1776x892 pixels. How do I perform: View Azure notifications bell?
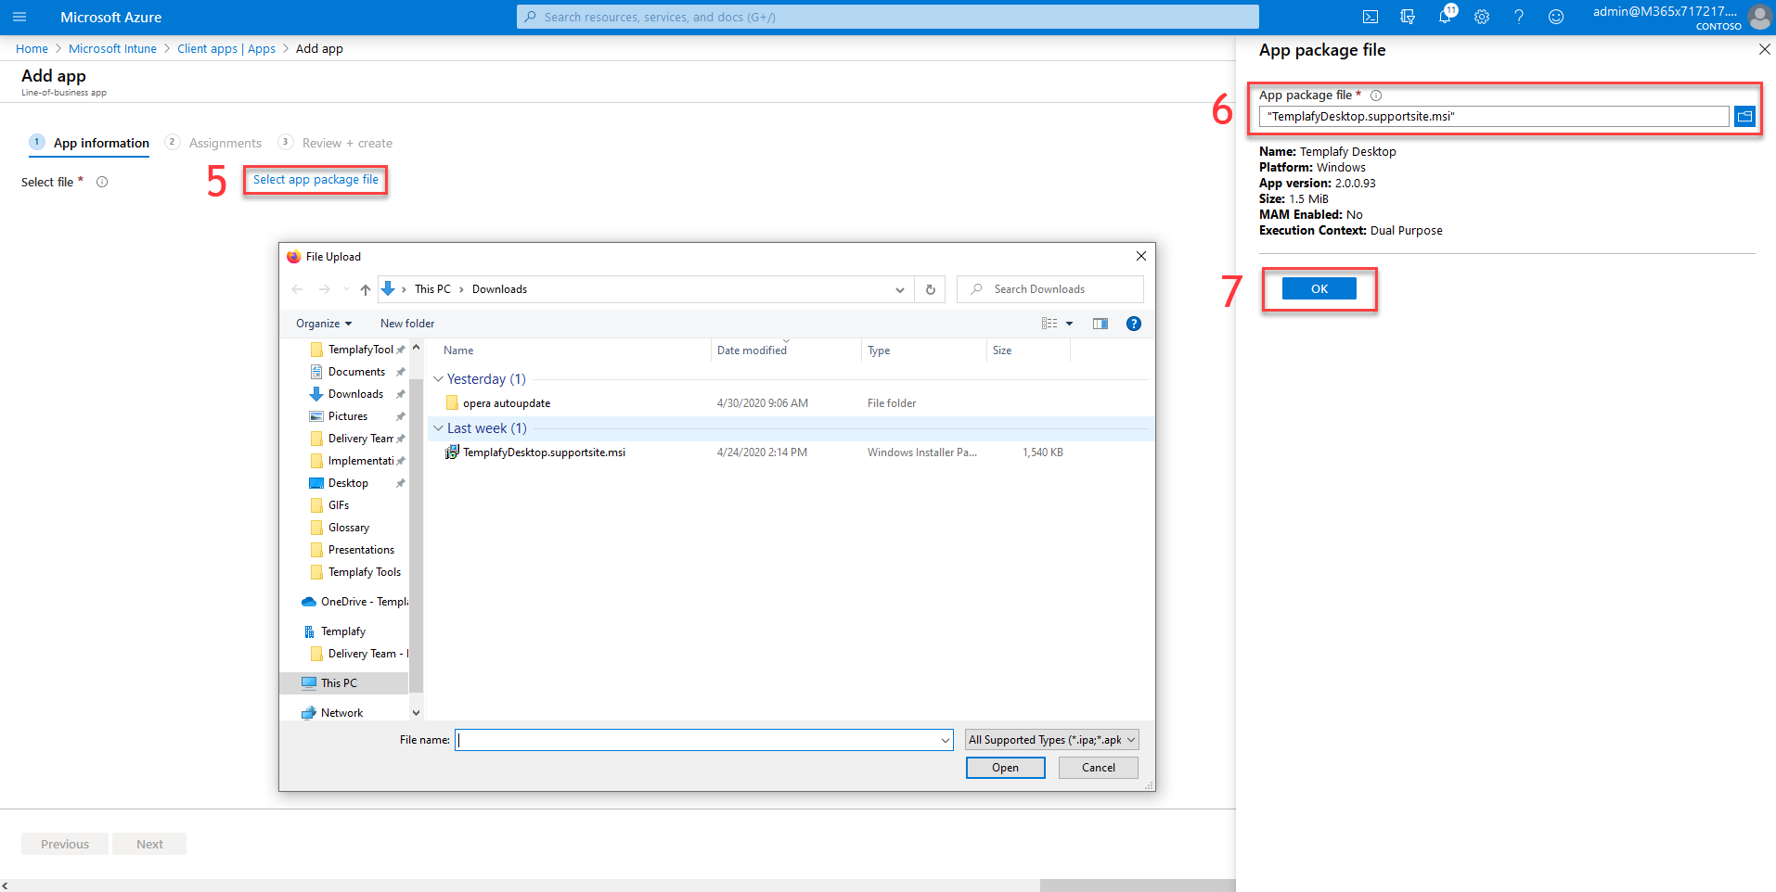click(x=1445, y=17)
